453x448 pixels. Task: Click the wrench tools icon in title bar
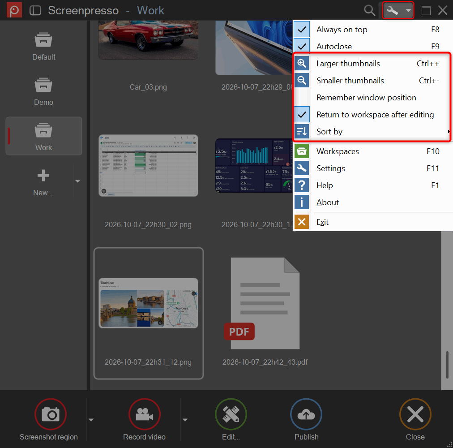pos(392,11)
